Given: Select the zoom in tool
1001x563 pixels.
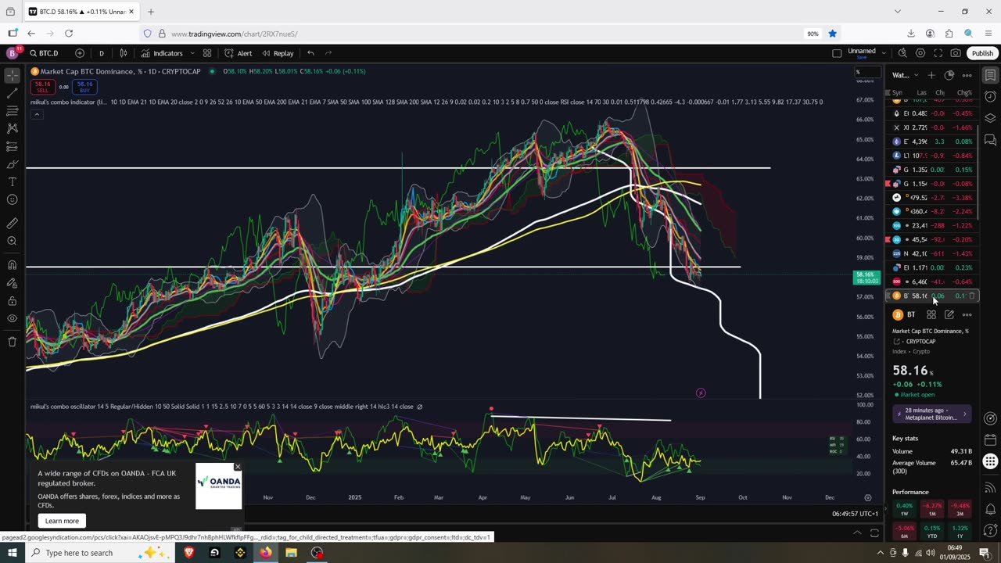Looking at the screenshot, I should [x=12, y=241].
